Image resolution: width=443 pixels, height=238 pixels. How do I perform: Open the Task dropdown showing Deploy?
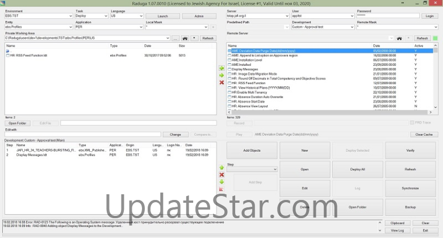pos(91,16)
